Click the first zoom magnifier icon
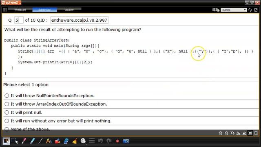The width and height of the screenshot is (261, 147). (x=221, y=133)
